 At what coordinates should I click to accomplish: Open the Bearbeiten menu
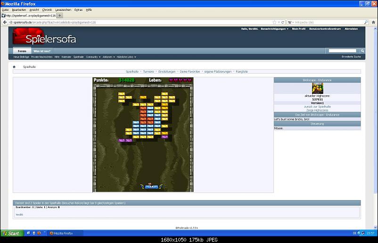[19, 10]
